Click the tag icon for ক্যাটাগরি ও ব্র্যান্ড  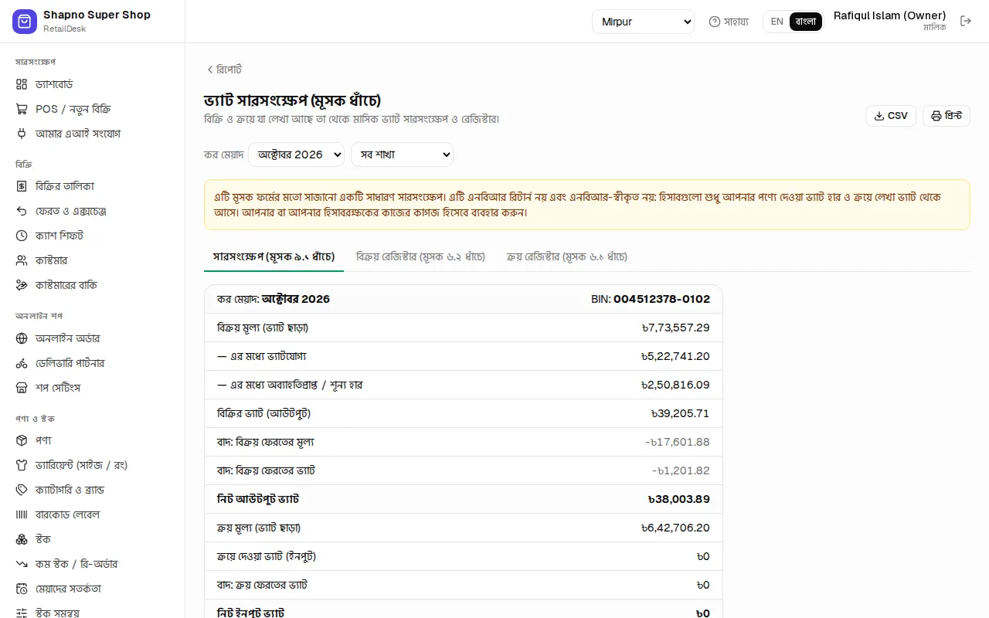pyautogui.click(x=22, y=490)
